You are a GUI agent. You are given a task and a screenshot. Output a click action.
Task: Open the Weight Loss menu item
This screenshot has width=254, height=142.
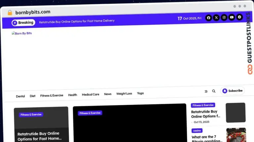coord(124,94)
